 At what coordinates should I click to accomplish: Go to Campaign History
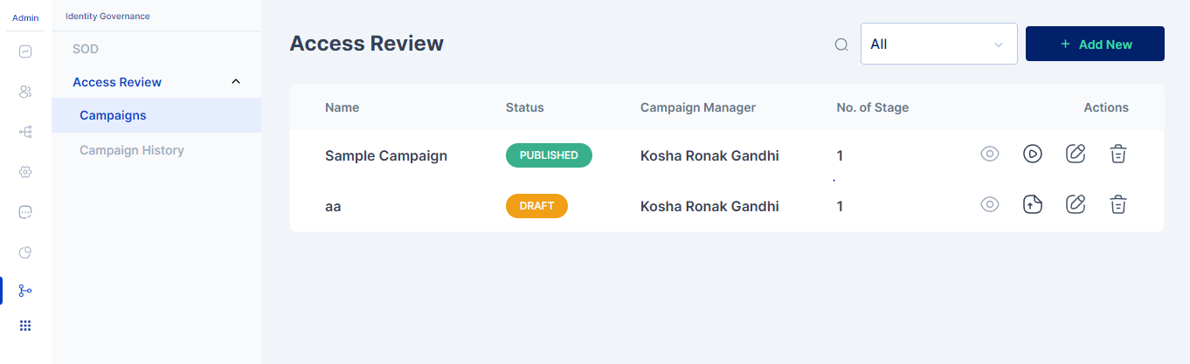pyautogui.click(x=132, y=150)
